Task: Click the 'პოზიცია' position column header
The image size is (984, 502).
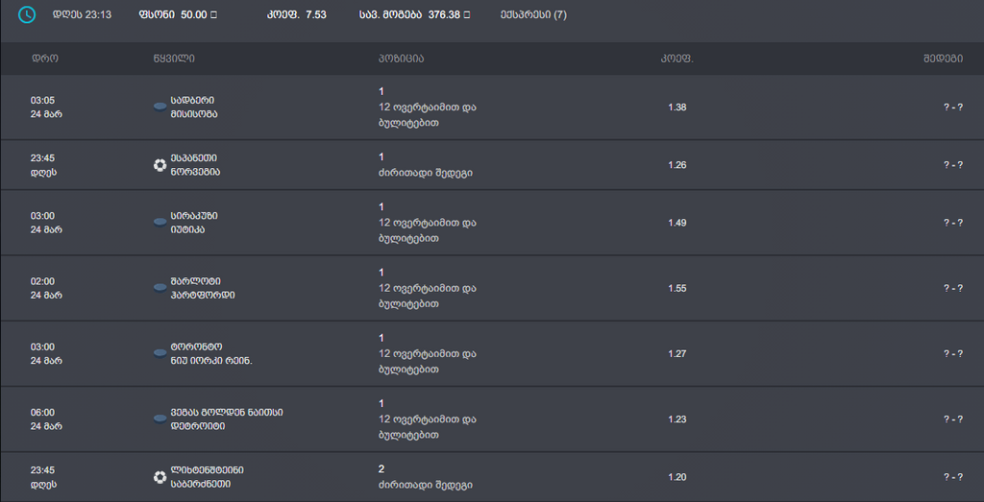Action: tap(401, 59)
